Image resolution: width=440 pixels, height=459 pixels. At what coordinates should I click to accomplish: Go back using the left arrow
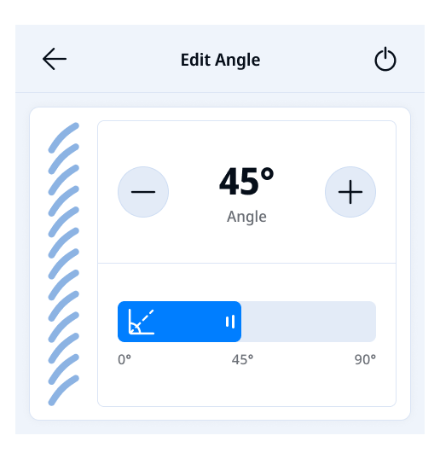pyautogui.click(x=55, y=59)
